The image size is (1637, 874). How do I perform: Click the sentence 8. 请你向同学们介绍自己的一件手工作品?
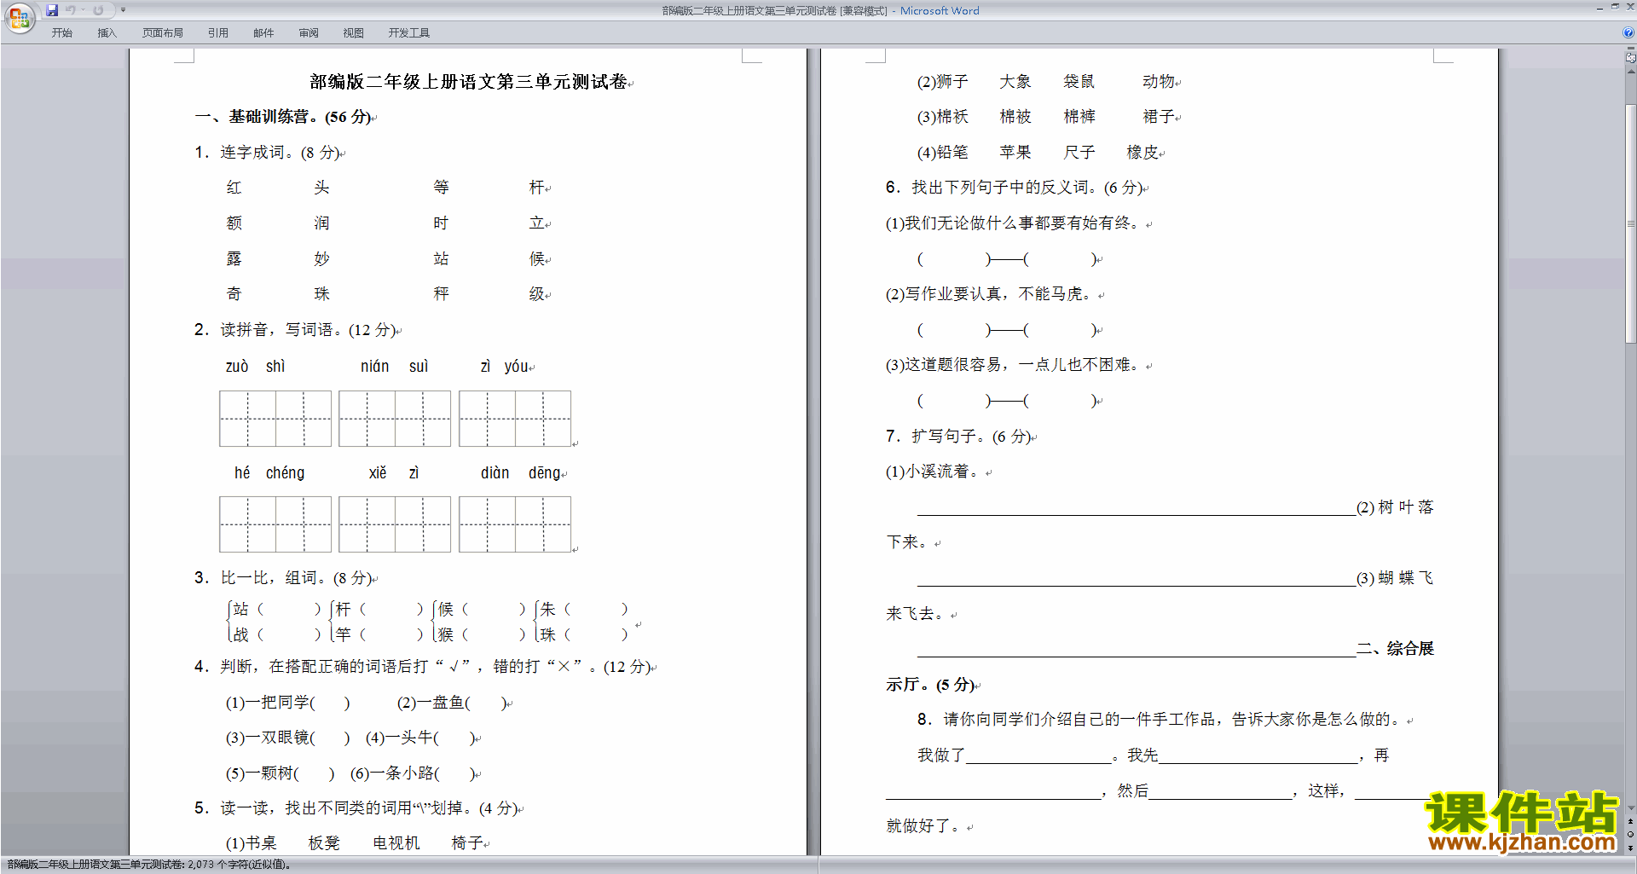1159,720
